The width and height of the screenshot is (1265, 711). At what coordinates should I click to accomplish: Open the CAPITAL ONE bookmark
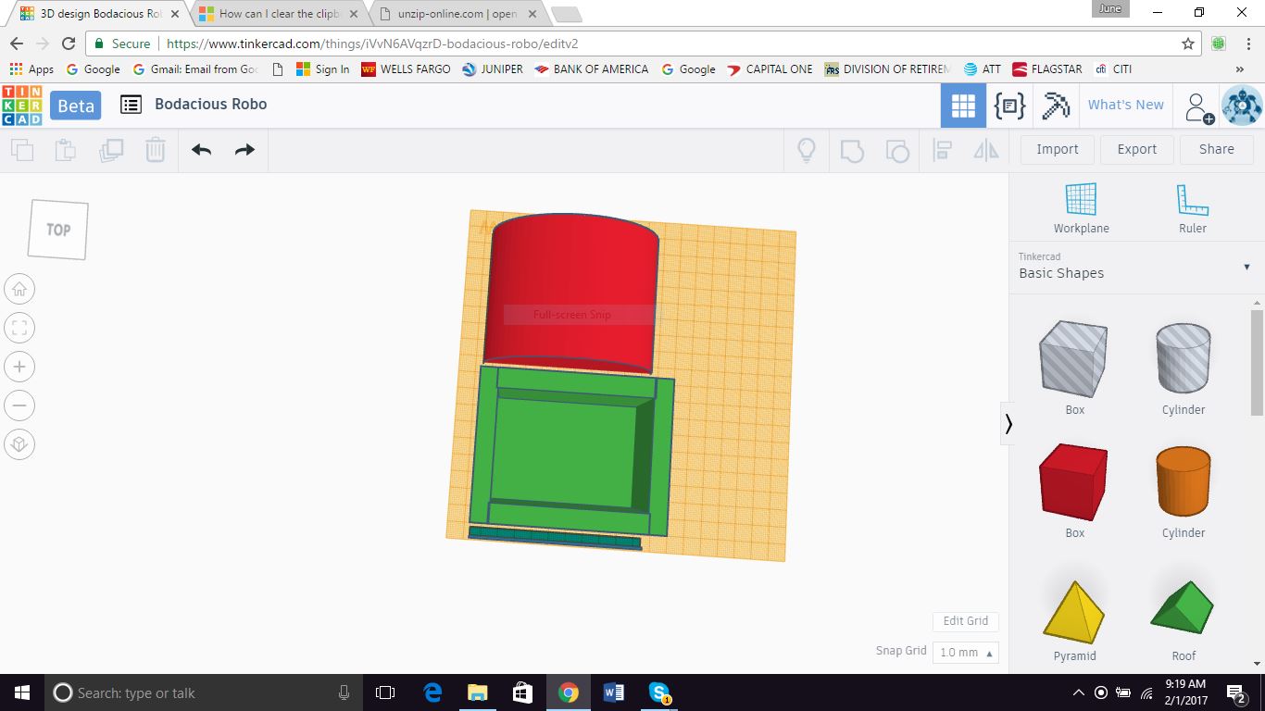(x=770, y=69)
